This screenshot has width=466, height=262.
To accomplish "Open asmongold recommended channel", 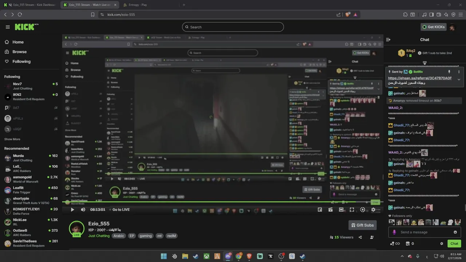I will [31, 179].
